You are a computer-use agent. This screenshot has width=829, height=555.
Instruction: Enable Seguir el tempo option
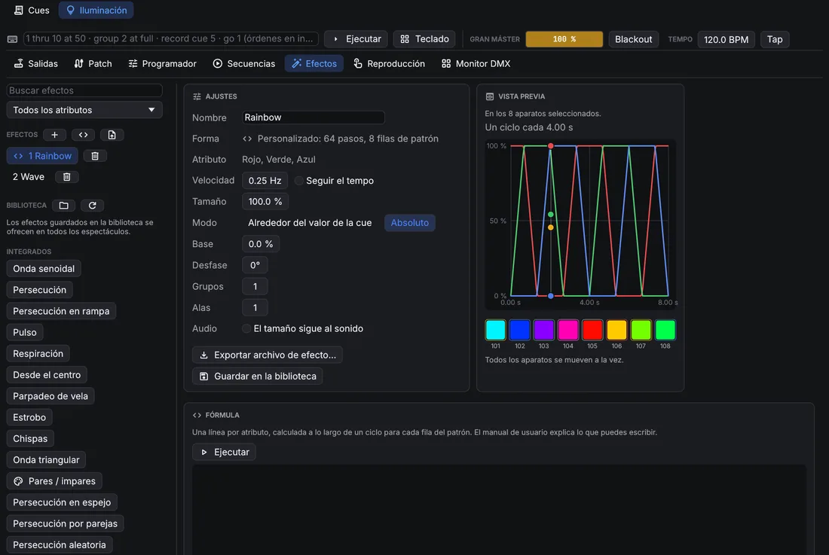(x=299, y=181)
